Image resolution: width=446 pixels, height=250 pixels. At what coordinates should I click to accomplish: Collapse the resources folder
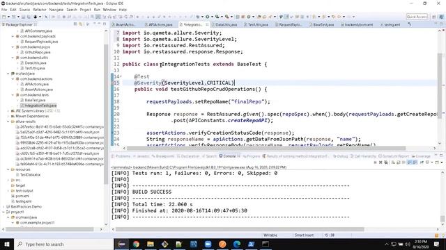[x=8, y=169]
